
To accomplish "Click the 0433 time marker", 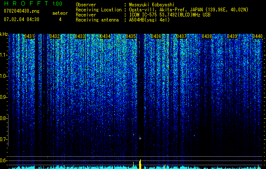I will tap(80, 36).
